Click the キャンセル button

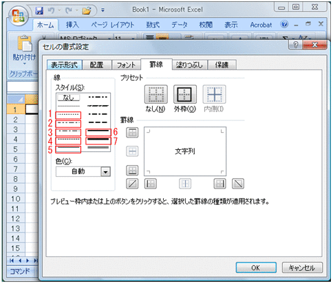[302, 267]
